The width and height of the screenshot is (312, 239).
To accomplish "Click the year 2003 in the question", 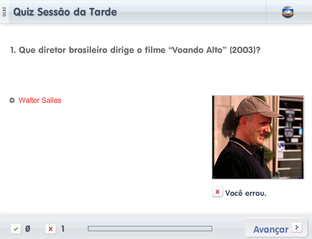I will tap(243, 50).
